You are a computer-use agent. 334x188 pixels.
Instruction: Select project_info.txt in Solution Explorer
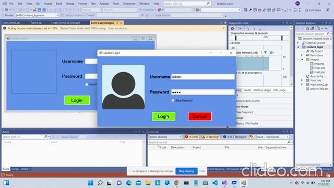click(319, 89)
